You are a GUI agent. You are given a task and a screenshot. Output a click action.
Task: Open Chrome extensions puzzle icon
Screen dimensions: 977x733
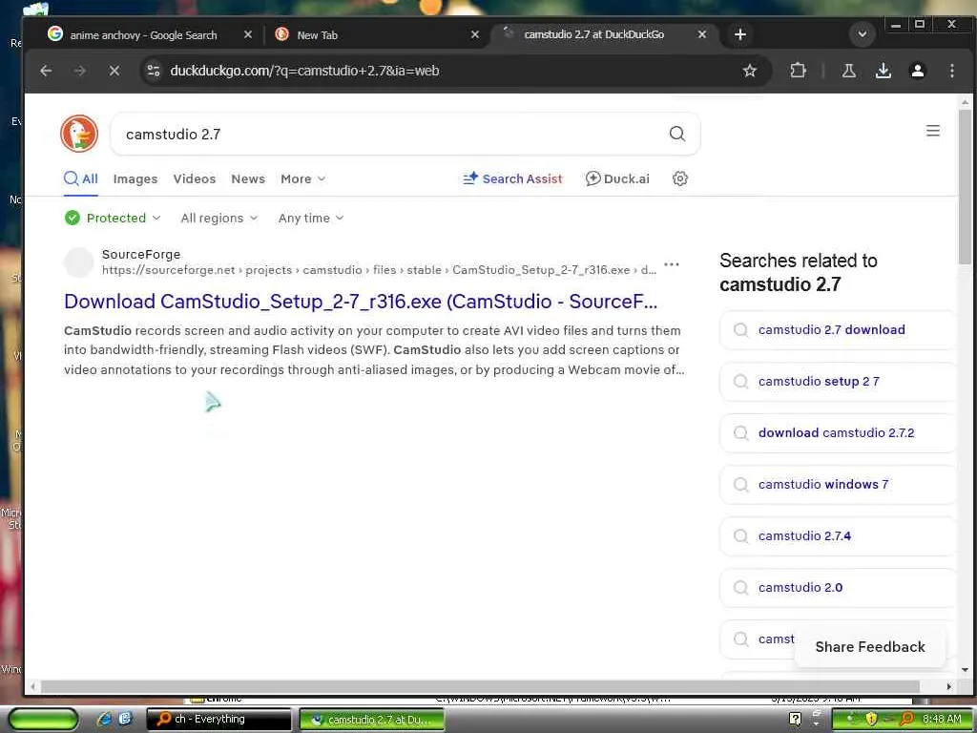pyautogui.click(x=798, y=71)
